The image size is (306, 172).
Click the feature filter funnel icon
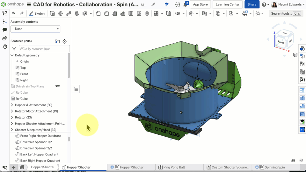click(14, 49)
